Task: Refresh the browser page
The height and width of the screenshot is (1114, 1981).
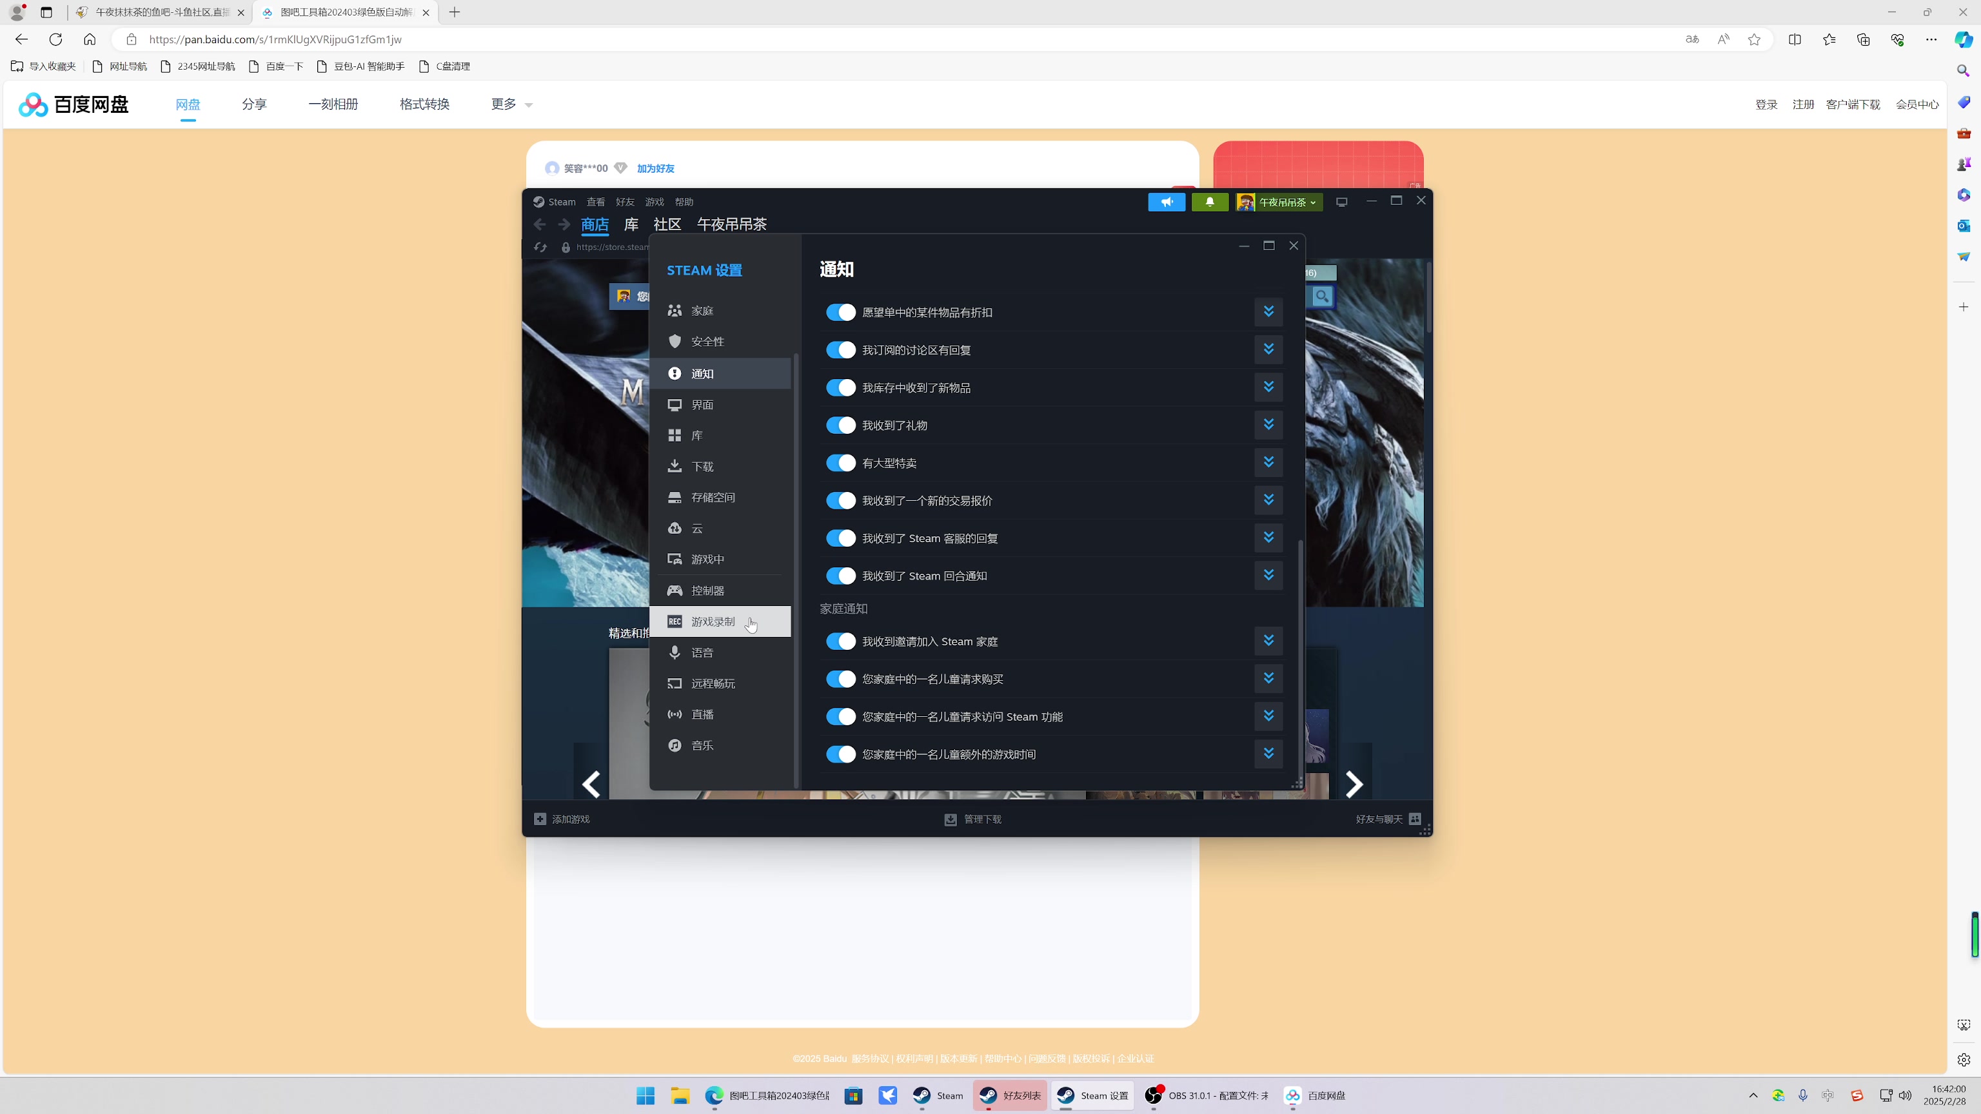Action: point(55,39)
